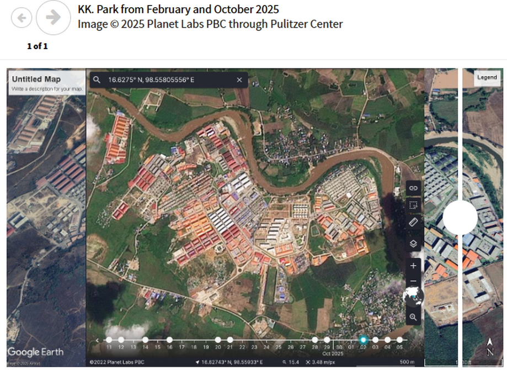
Task: Click the Google Earth logo
Action: (35, 352)
